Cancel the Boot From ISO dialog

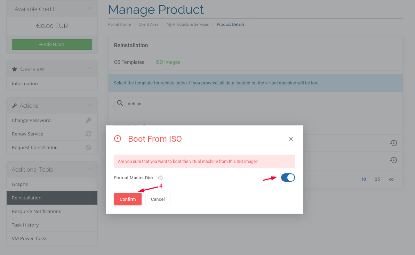click(158, 199)
